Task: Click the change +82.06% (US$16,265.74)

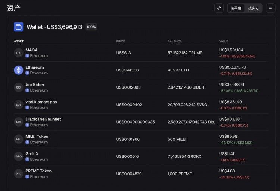Action: point(239,91)
